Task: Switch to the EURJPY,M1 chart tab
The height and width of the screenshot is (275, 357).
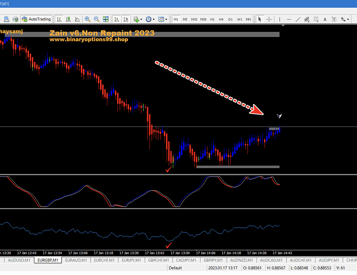Action: tap(131, 260)
